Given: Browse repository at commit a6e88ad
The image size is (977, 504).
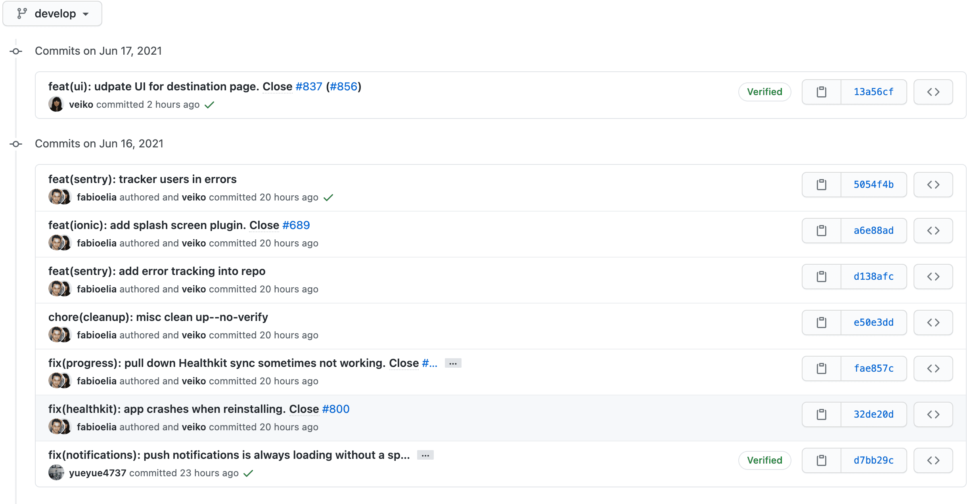Looking at the screenshot, I should click(933, 231).
